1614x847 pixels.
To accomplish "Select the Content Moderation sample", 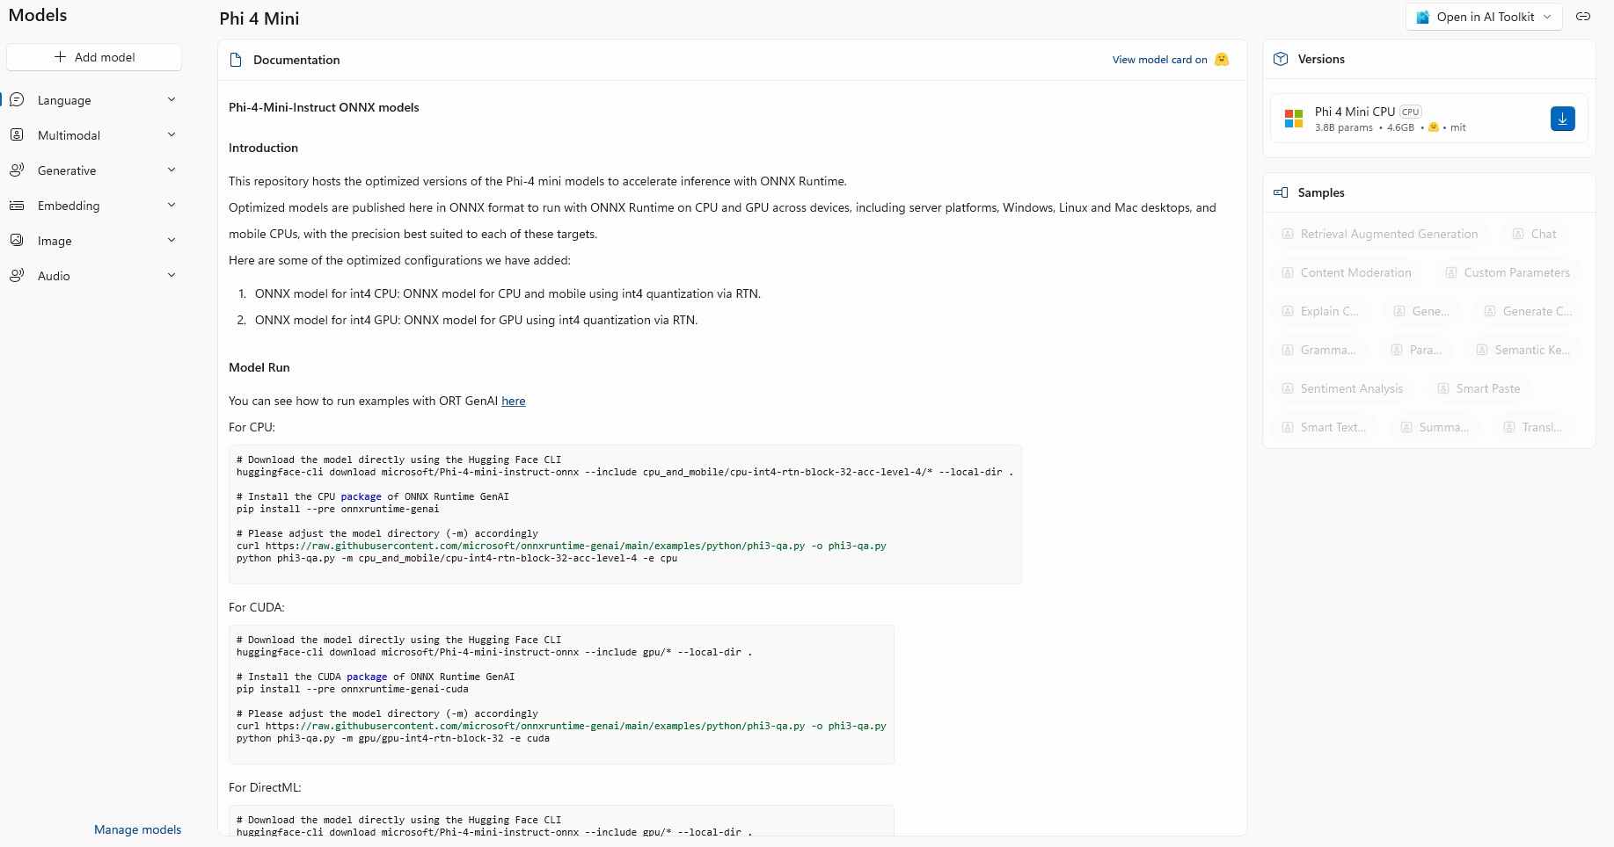I will tap(1347, 272).
